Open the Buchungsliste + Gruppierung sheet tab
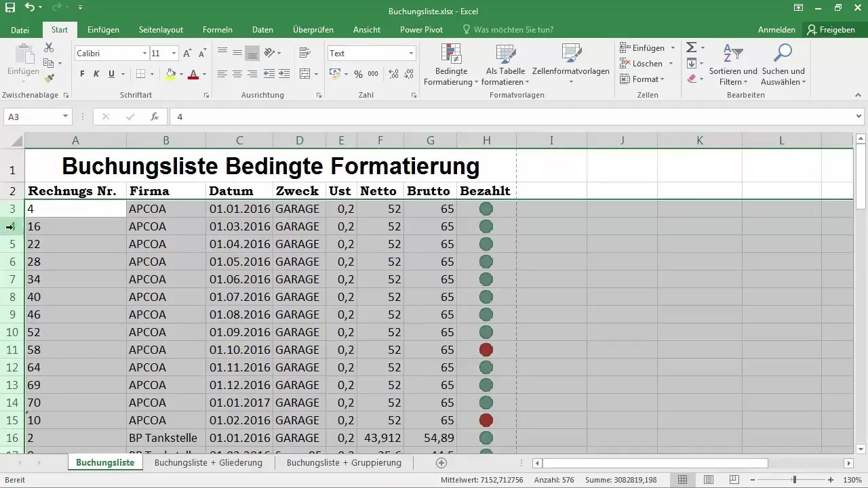The width and height of the screenshot is (868, 488). click(x=344, y=463)
